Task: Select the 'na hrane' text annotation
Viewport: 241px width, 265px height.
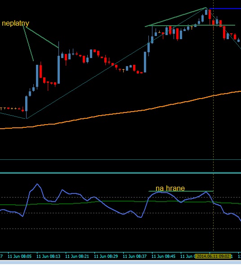Action: point(170,188)
